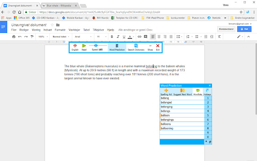This screenshot has height=161, width=257.
Task: Toggle Spelling Aid in Word Prediction
Action: [x=166, y=91]
